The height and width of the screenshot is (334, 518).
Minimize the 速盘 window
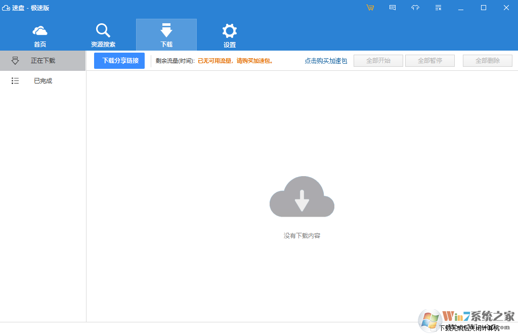tap(461, 8)
